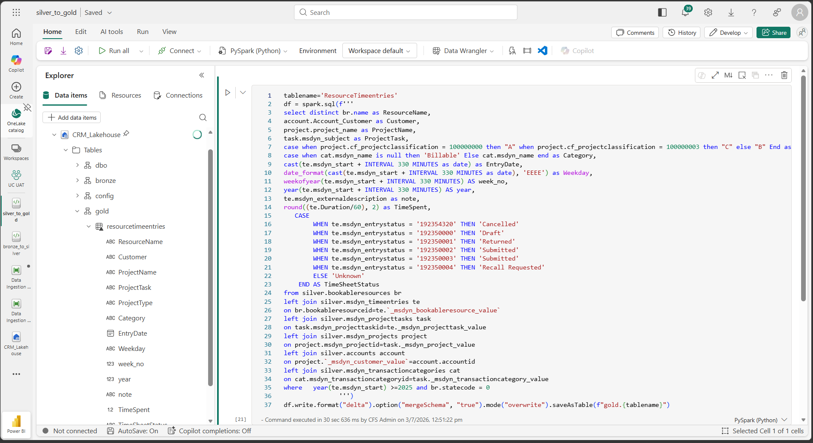Open Fabric settings gear in top bar
Image resolution: width=813 pixels, height=443 pixels.
click(x=708, y=12)
